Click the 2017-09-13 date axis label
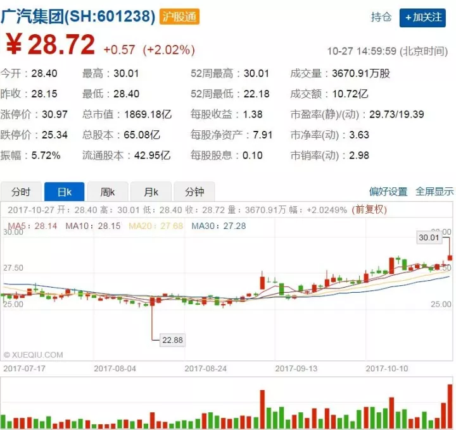Image resolution: width=456 pixels, height=430 pixels. click(296, 369)
